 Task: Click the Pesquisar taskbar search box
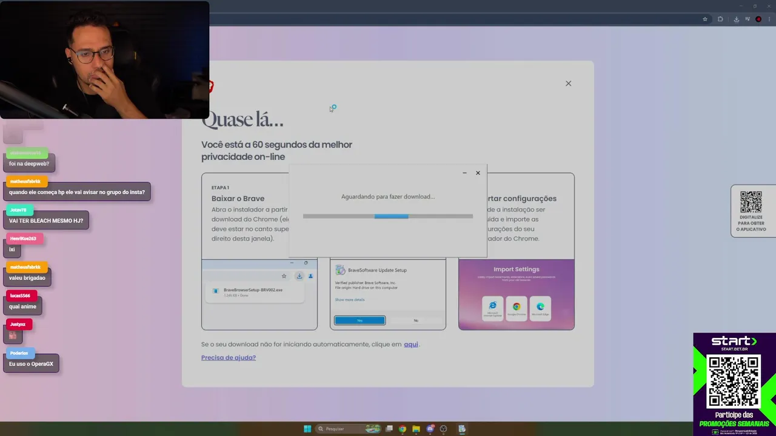[x=349, y=429]
